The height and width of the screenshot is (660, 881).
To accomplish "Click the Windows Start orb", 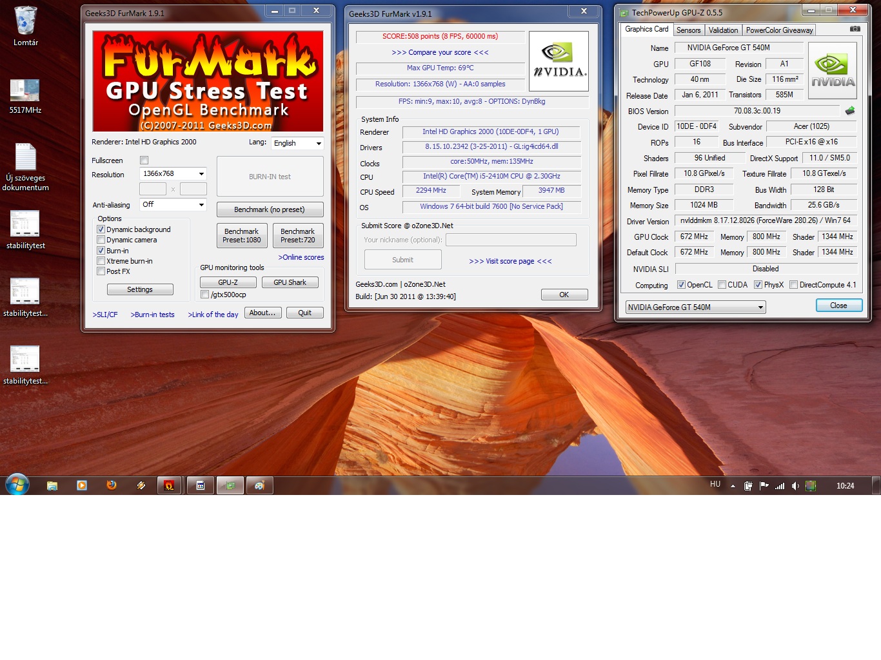I will pyautogui.click(x=17, y=485).
